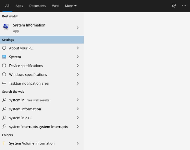190x150 pixels.
Task: Open 'System Information' best match result
Action: (x=42, y=28)
